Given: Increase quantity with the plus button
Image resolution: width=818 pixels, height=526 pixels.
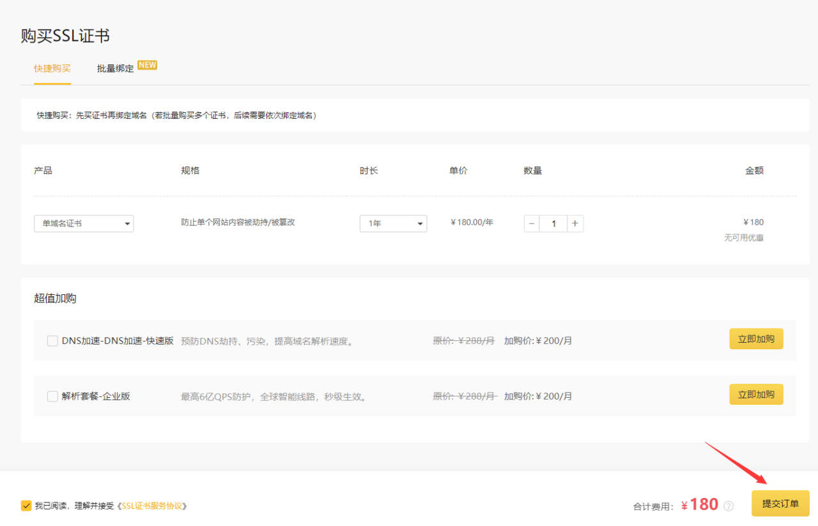Looking at the screenshot, I should point(575,223).
